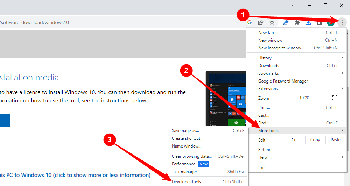Open the Chrome three-dot menu

(x=342, y=23)
